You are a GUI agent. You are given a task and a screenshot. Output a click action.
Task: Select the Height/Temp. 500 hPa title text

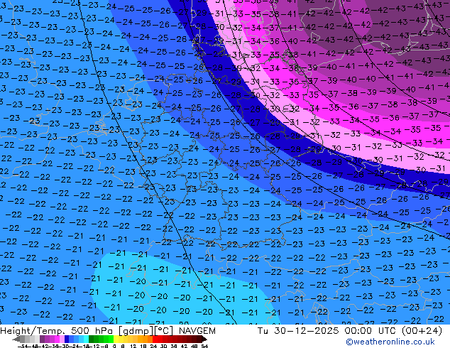pos(55,331)
